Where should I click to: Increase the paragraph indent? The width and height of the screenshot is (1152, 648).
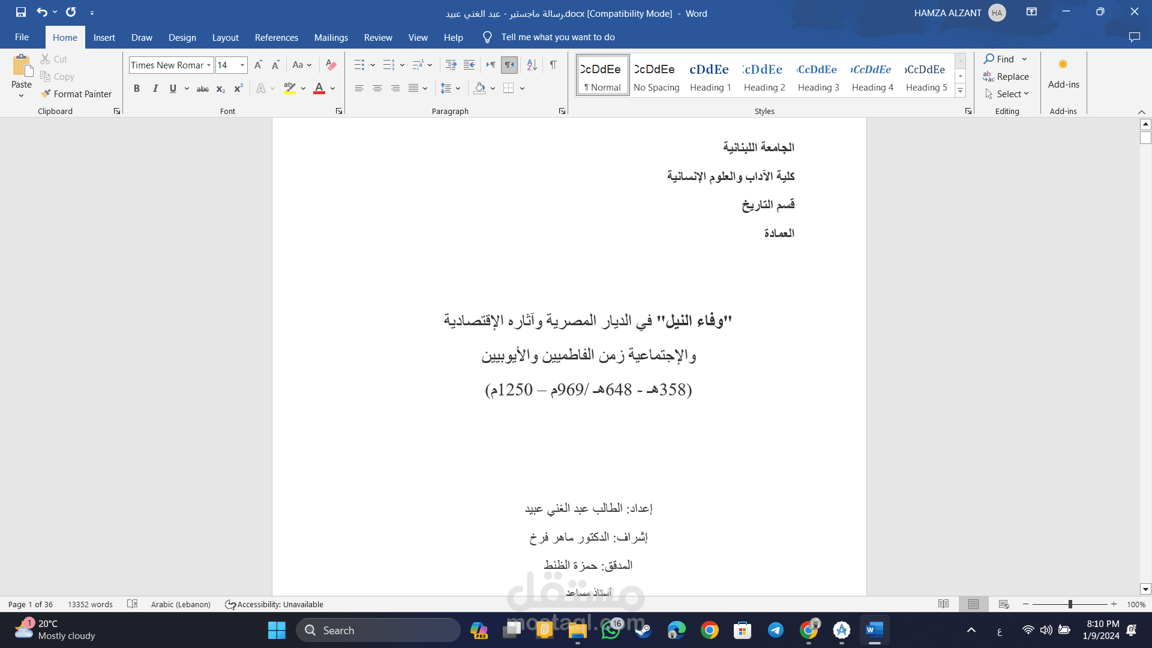451,65
